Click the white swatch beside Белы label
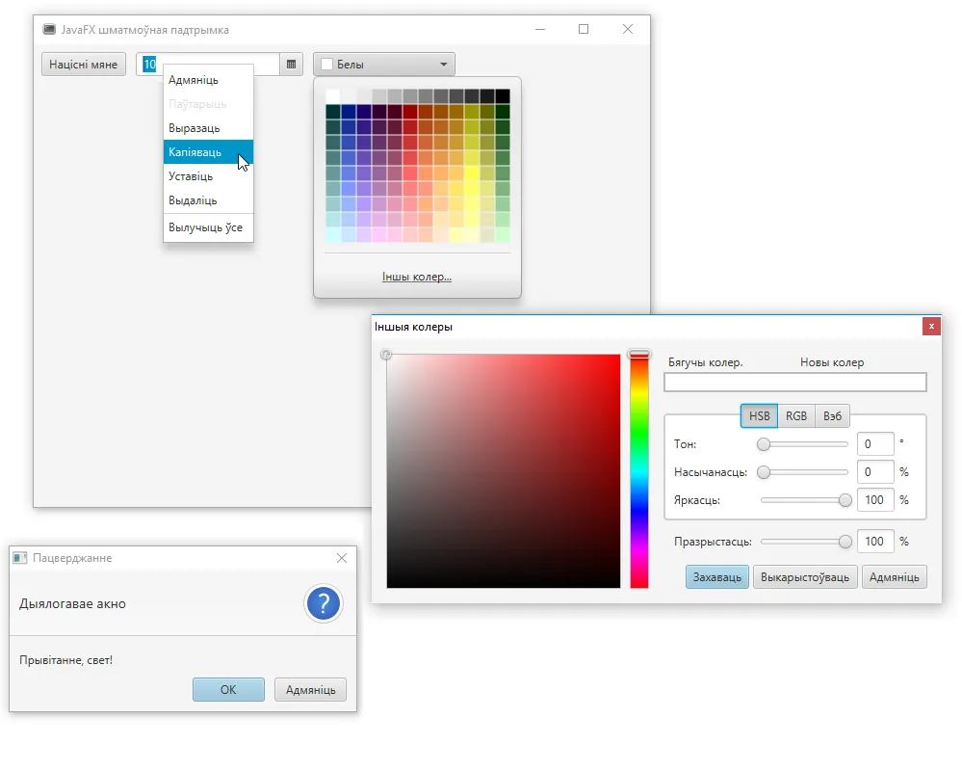 click(x=327, y=65)
